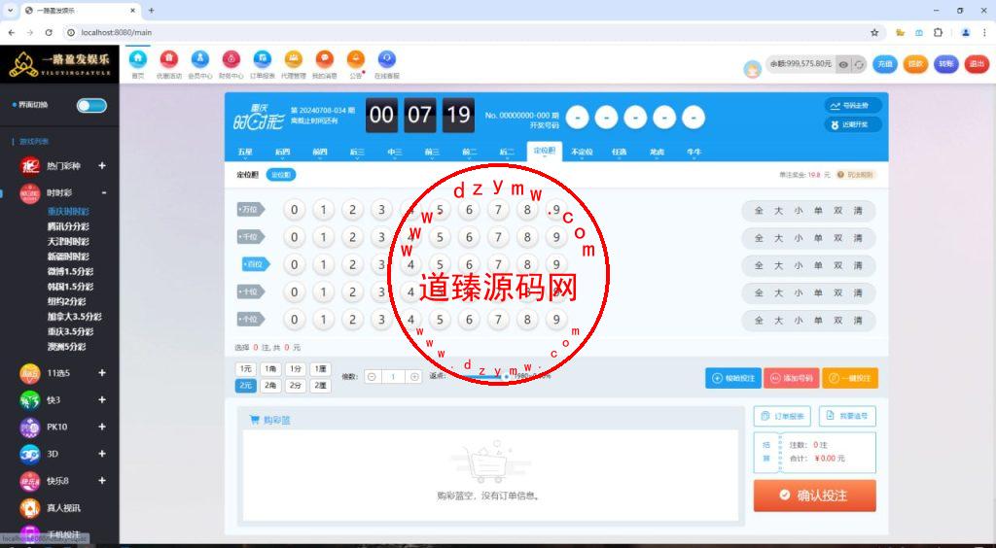The image size is (996, 548).
Task: Click the 快3 category icon
Action: [x=30, y=400]
